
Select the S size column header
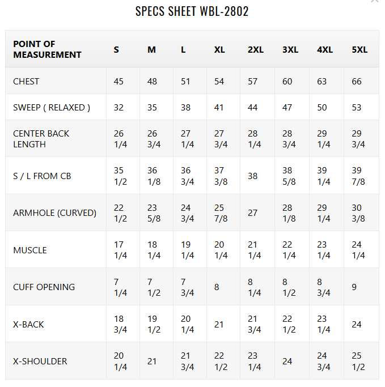116,49
